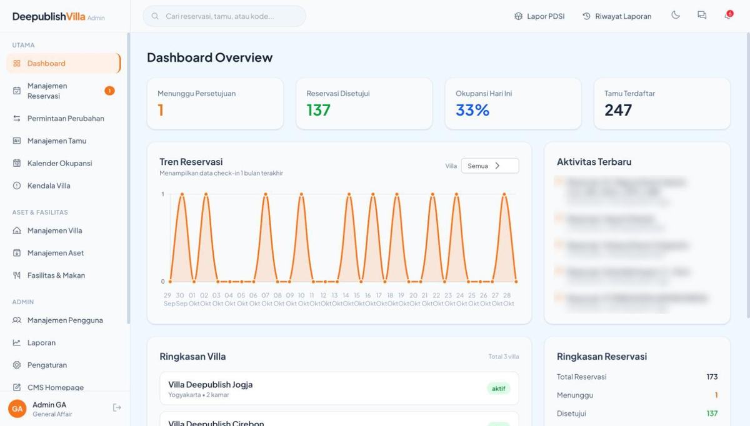Click Manajemen Reservasi calendar-check icon

(x=17, y=91)
